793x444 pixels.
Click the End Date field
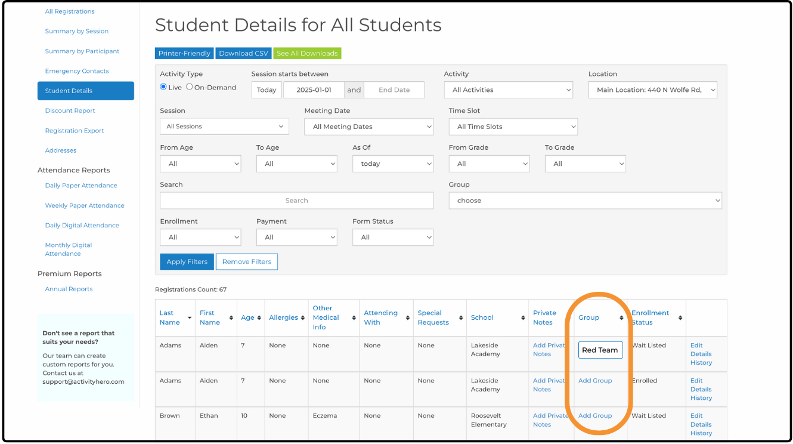click(394, 90)
